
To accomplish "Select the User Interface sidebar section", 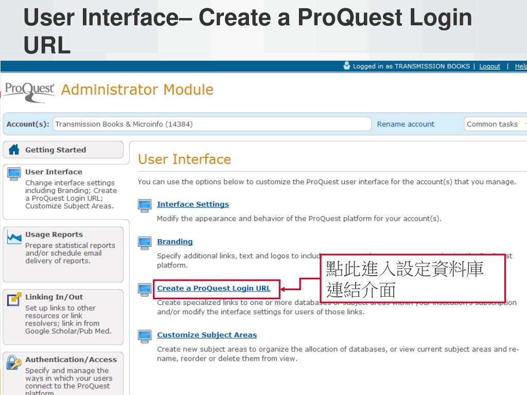I will click(x=66, y=191).
